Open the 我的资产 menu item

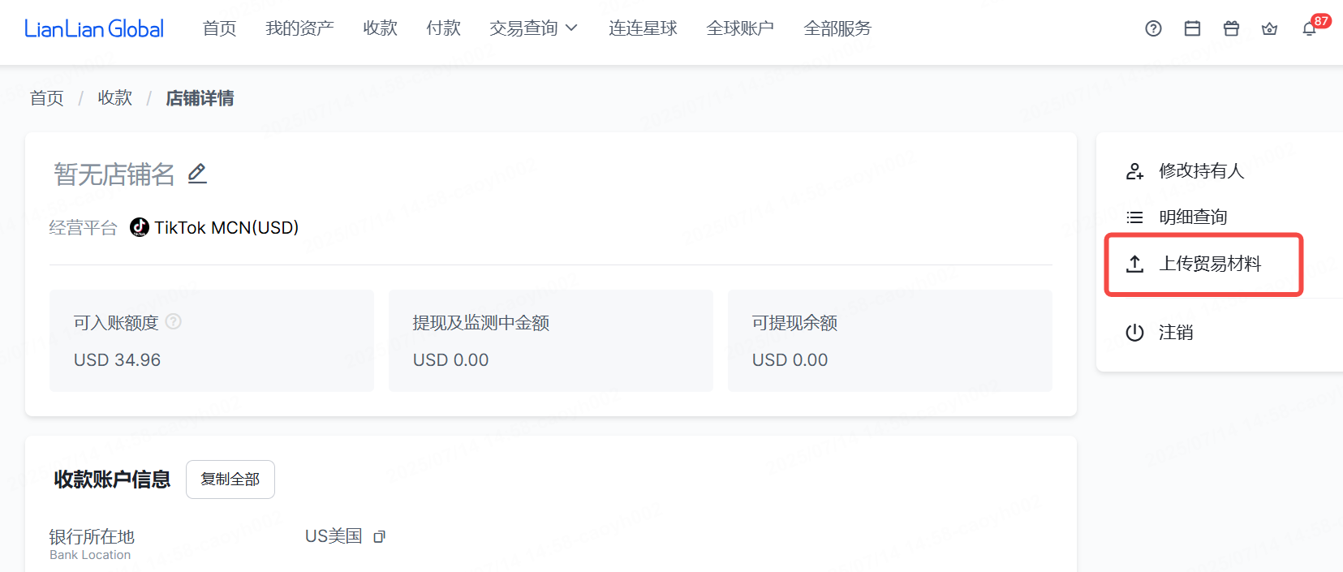(299, 28)
